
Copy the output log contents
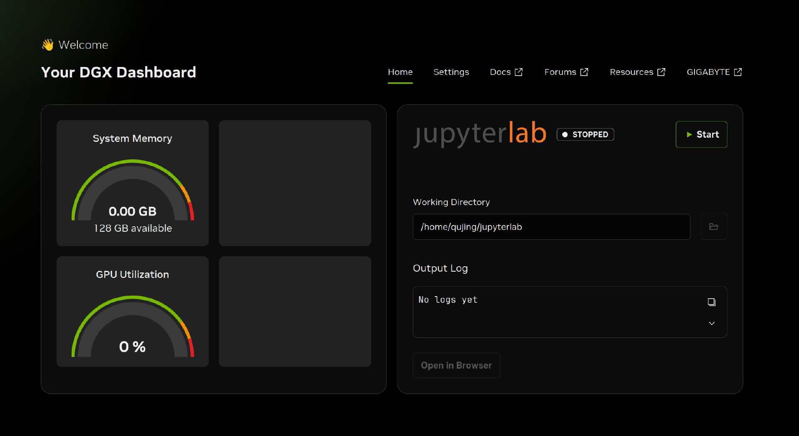tap(712, 302)
